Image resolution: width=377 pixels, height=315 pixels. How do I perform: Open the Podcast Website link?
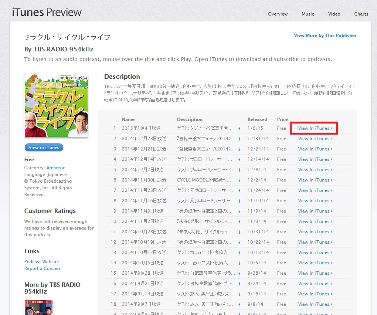41,262
